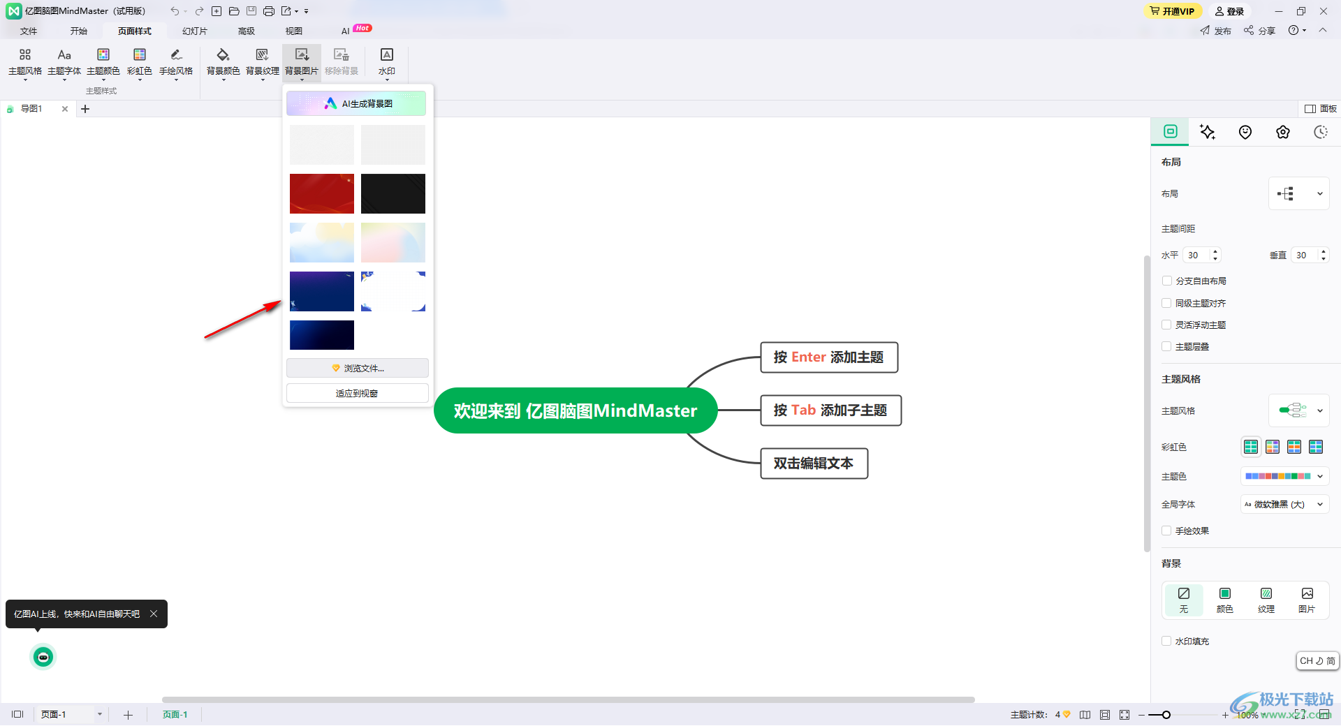Viewport: 1341px width, 726px height.
Task: Open the 彩虹色 rainbow color tool
Action: point(140,63)
